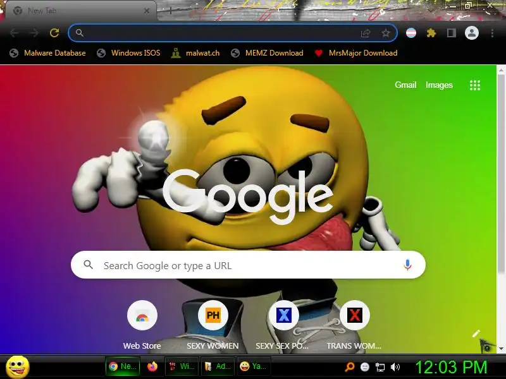Image resolution: width=506 pixels, height=379 pixels.
Task: Switch to the 'Ya...' taskbar window
Action: tap(254, 366)
